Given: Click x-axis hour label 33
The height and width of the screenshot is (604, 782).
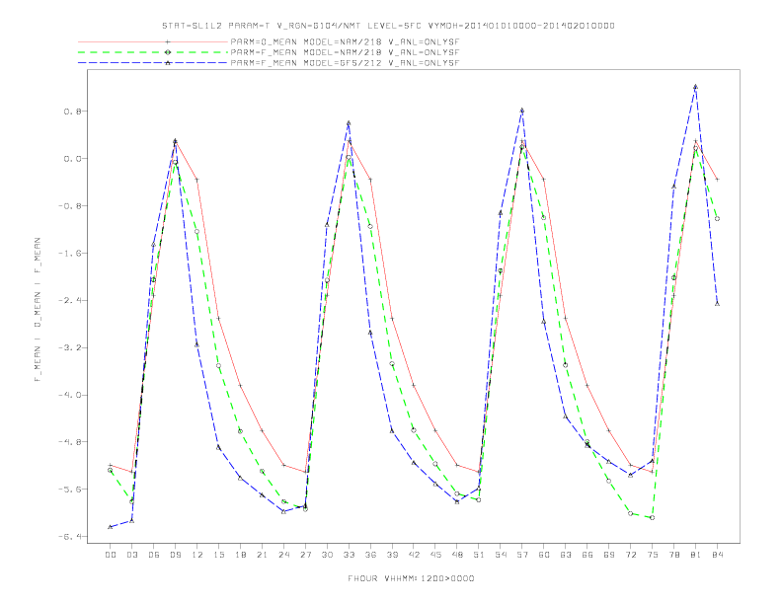Looking at the screenshot, I should click(349, 555).
